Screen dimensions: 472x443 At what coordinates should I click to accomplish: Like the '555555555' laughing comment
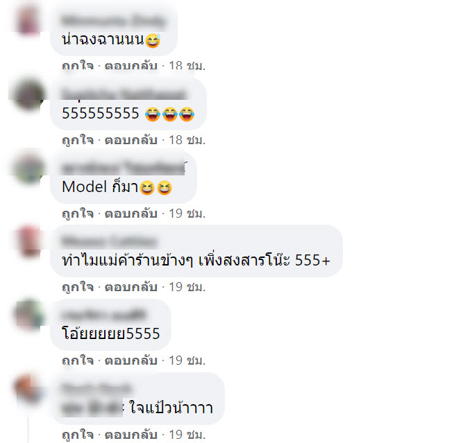(78, 140)
